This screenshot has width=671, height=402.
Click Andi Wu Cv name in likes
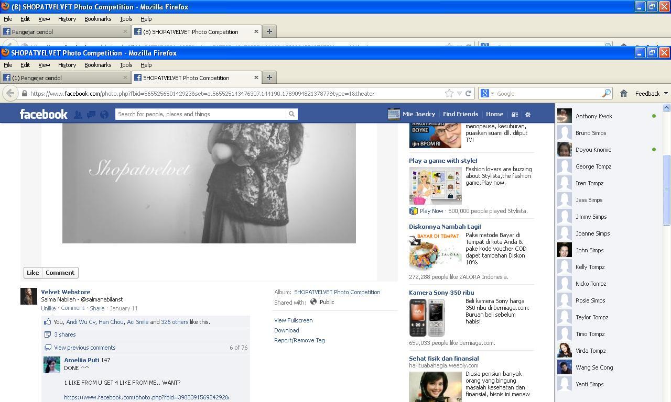click(x=81, y=322)
